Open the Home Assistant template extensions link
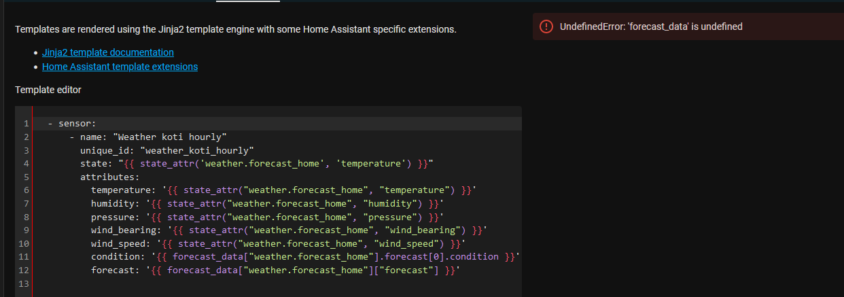The height and width of the screenshot is (297, 844). pyautogui.click(x=120, y=67)
